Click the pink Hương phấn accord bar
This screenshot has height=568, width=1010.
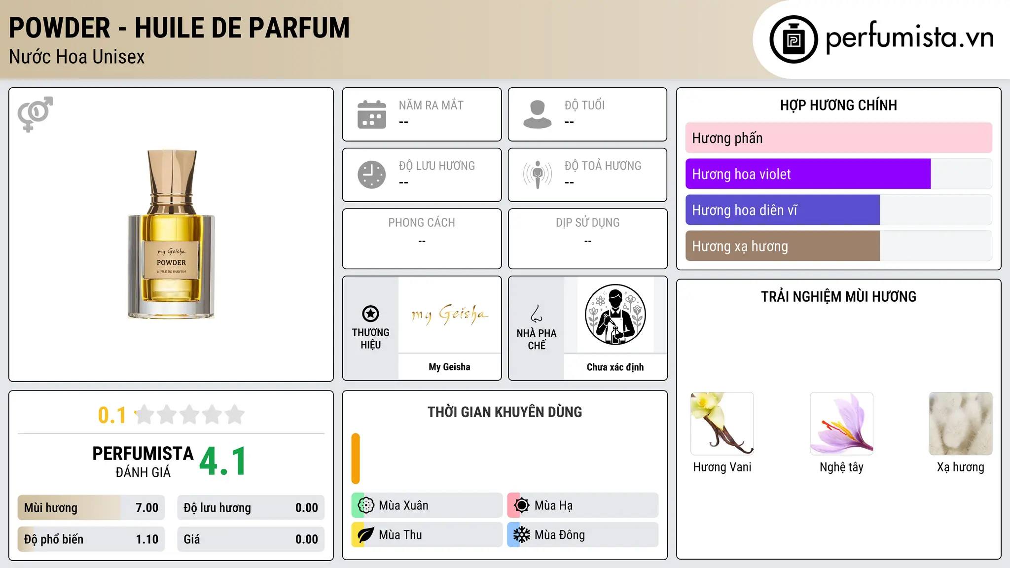(839, 138)
